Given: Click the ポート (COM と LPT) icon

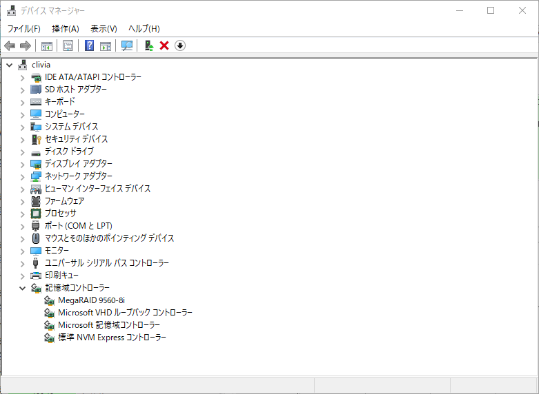Looking at the screenshot, I should click(36, 226).
